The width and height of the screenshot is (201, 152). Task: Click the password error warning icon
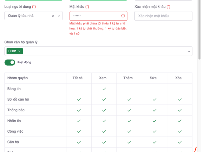click(123, 16)
